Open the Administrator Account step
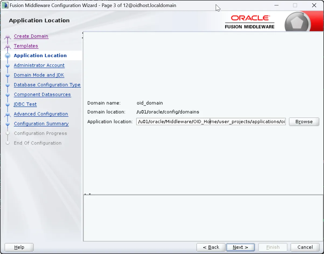This screenshot has width=324, height=254. (39, 65)
